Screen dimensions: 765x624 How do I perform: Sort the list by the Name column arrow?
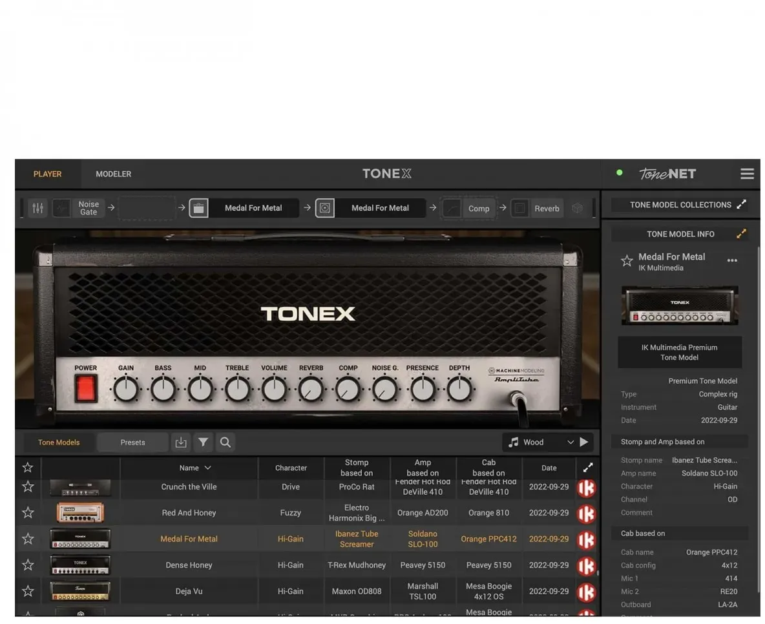[208, 468]
